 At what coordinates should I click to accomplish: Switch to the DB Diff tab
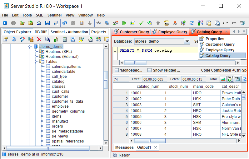click(41, 32)
